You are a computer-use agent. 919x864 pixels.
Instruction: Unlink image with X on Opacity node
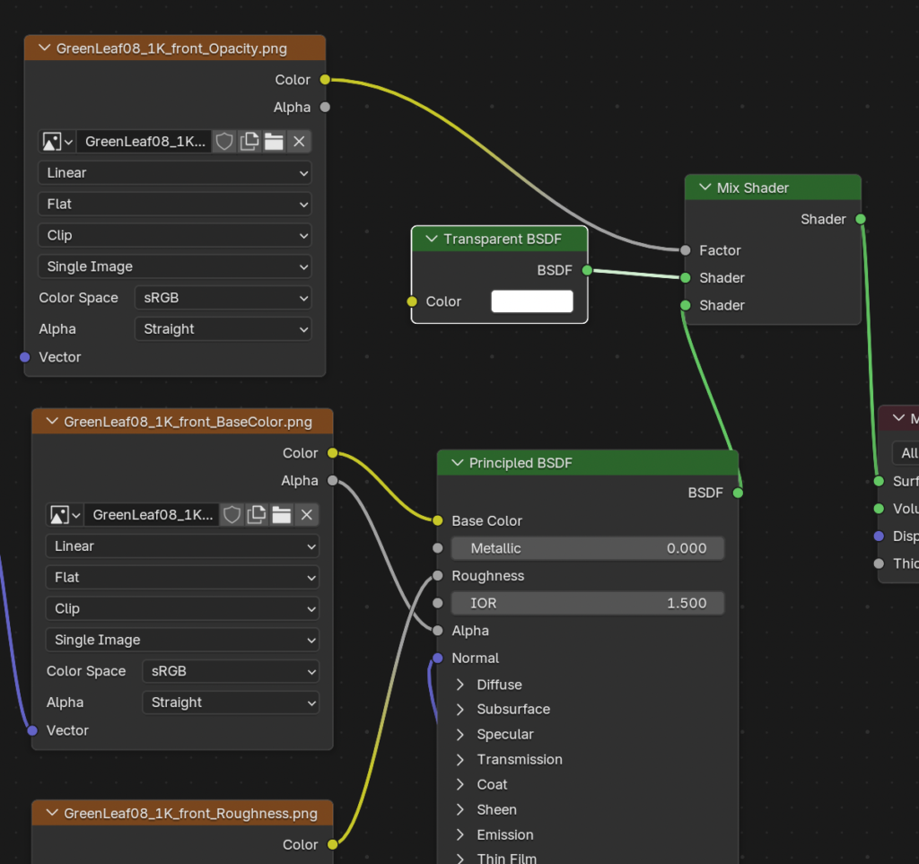299,142
